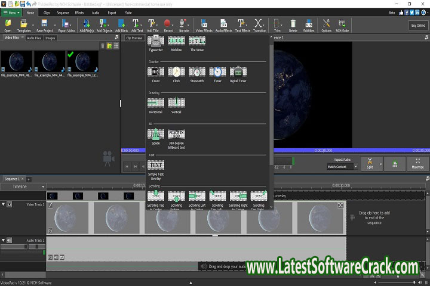Open the Sequence ribbon tab
430x286 pixels.
[x=63, y=13]
